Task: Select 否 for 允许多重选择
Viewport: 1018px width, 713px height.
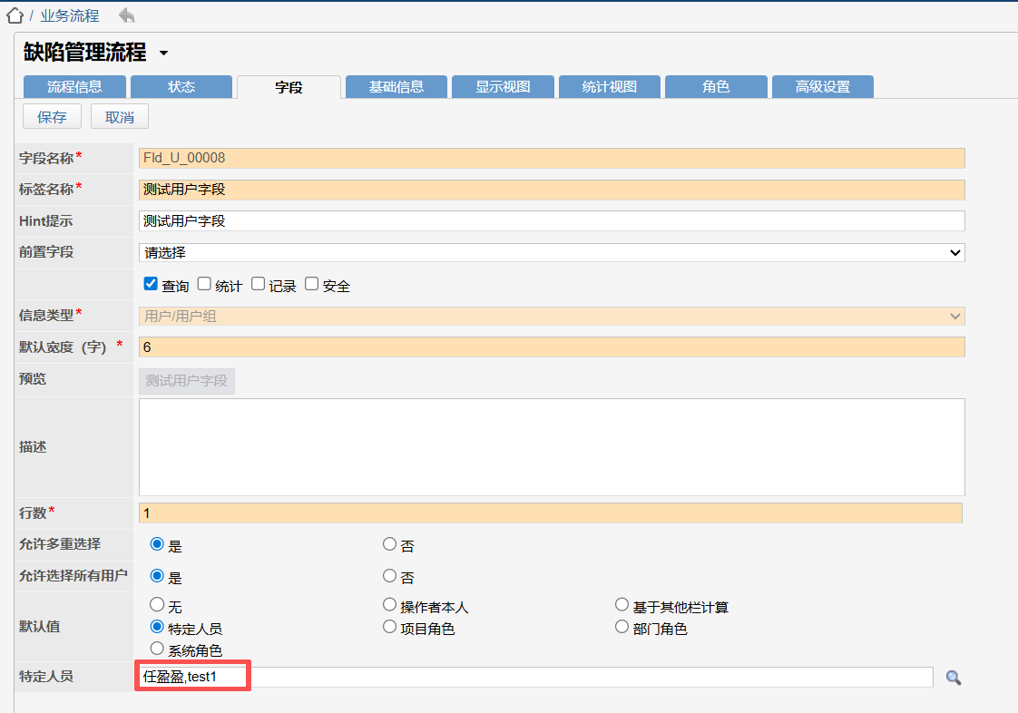Action: (389, 544)
